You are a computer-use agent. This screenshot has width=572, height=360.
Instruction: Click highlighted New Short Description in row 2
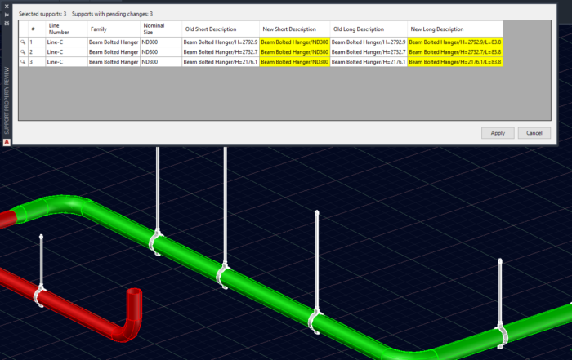tap(295, 52)
